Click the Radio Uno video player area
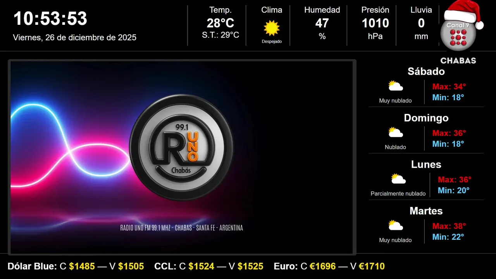 (x=182, y=157)
